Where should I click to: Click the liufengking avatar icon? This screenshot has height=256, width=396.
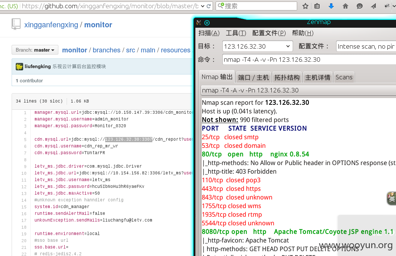19,67
